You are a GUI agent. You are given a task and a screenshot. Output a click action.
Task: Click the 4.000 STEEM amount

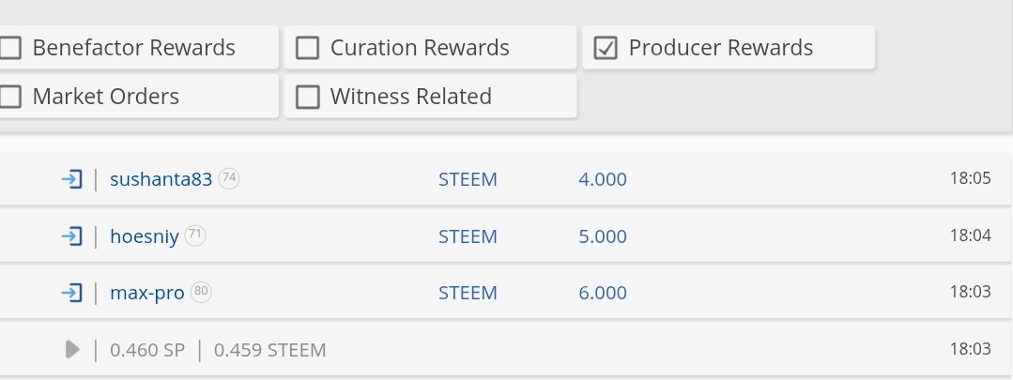coord(602,178)
